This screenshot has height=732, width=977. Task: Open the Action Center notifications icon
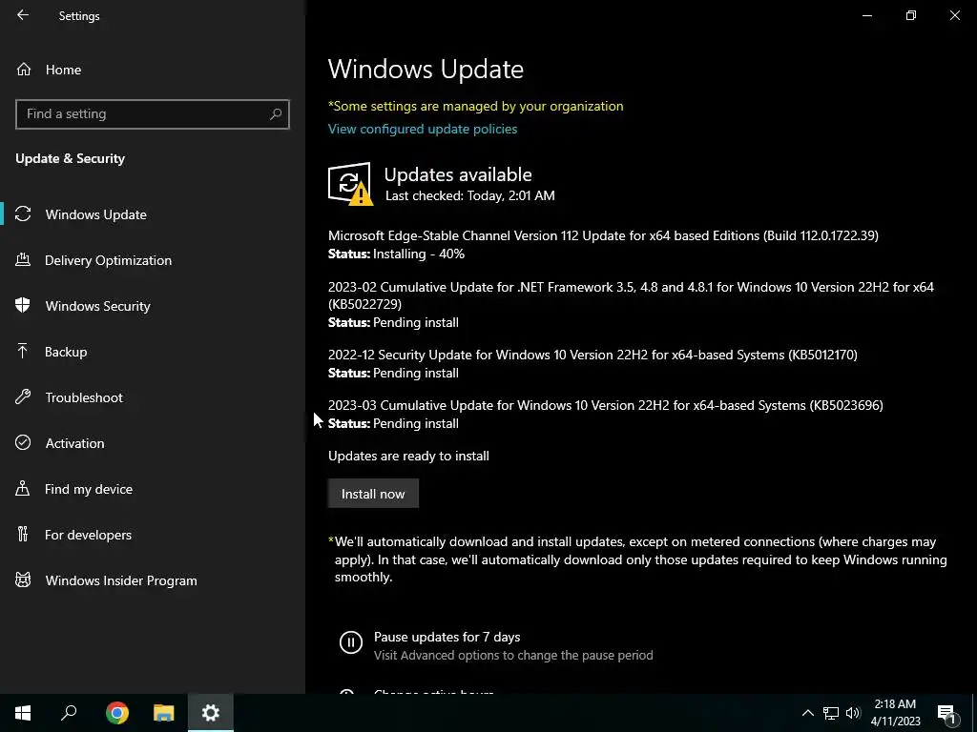[947, 713]
